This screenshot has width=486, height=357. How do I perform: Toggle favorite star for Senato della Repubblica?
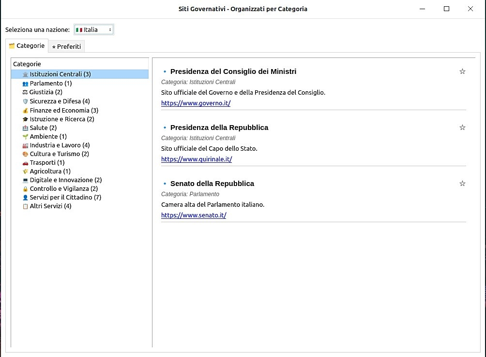coord(462,184)
